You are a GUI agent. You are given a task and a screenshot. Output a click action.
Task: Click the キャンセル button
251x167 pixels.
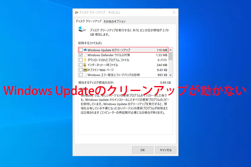(x=166, y=149)
